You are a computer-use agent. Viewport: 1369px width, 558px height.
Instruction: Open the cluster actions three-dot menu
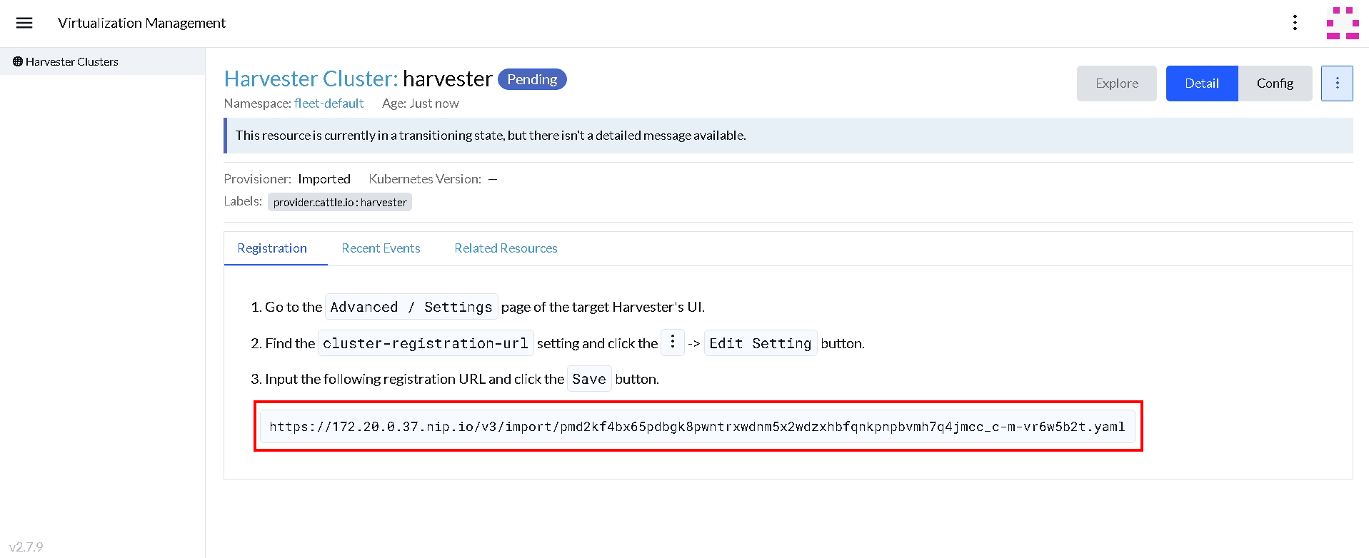(1337, 83)
